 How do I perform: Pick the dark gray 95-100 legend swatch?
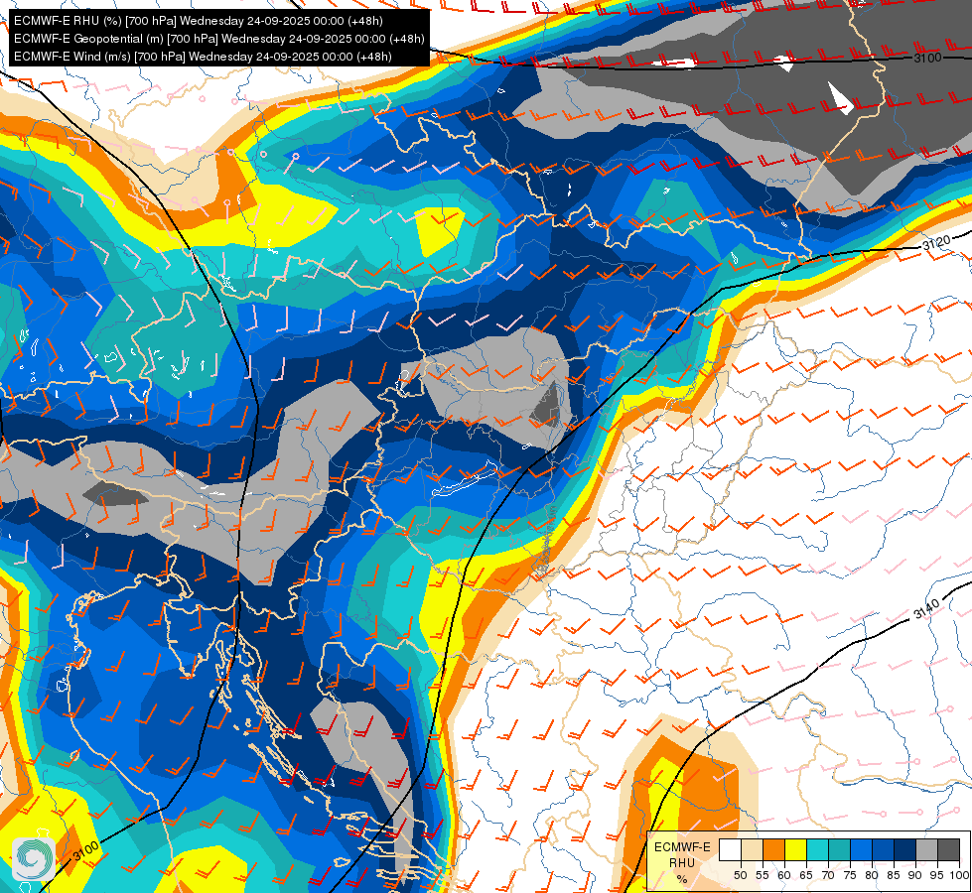click(x=948, y=849)
